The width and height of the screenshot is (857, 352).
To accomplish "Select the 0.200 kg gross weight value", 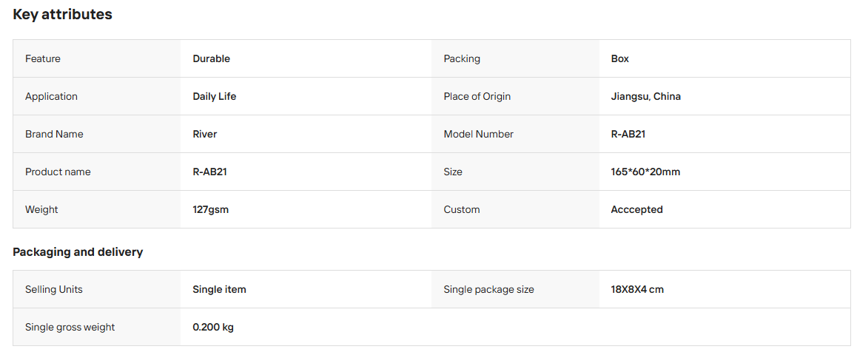I will click(x=213, y=328).
